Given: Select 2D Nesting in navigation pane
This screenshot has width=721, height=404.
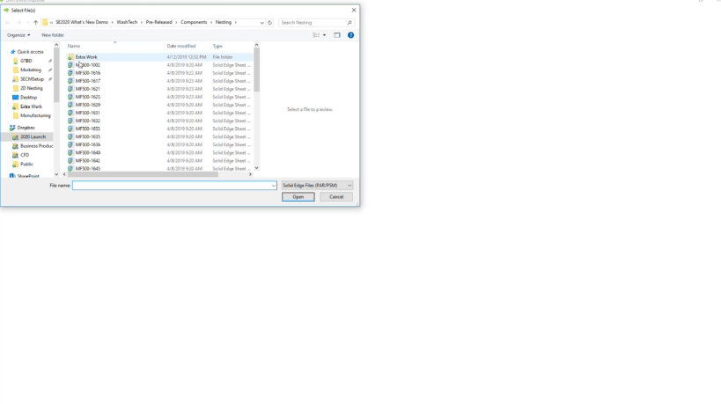Looking at the screenshot, I should [x=32, y=88].
